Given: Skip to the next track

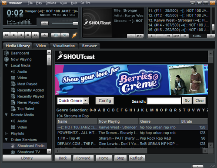Looking at the screenshot, I should 35,35.
